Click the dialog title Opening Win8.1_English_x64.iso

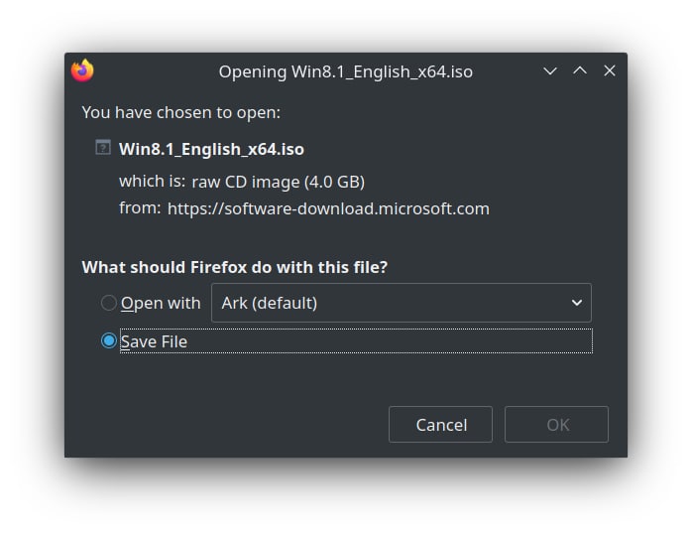point(346,71)
